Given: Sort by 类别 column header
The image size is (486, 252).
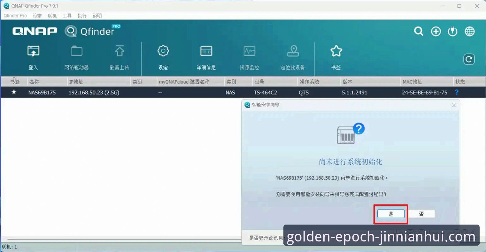Looking at the screenshot, I should [238, 82].
